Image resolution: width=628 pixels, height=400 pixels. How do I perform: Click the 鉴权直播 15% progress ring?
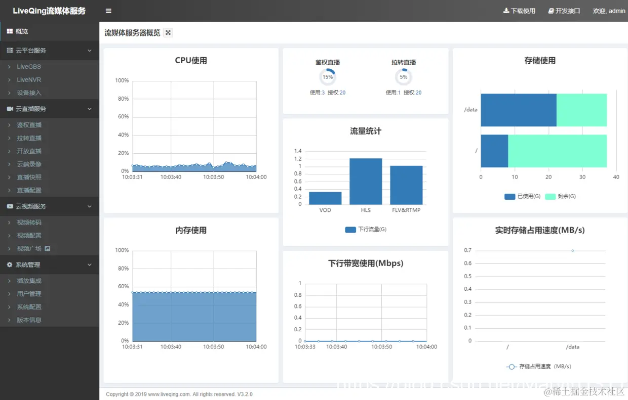pos(328,77)
